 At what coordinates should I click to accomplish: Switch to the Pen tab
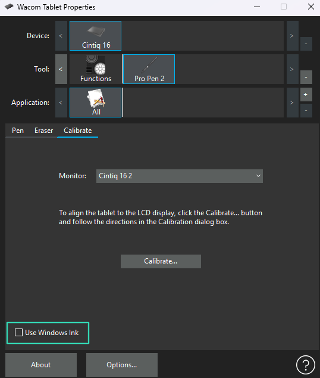click(18, 131)
